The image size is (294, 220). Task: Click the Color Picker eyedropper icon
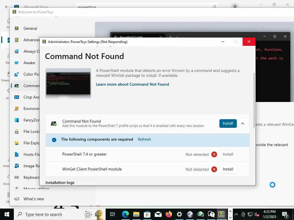coord(17,74)
